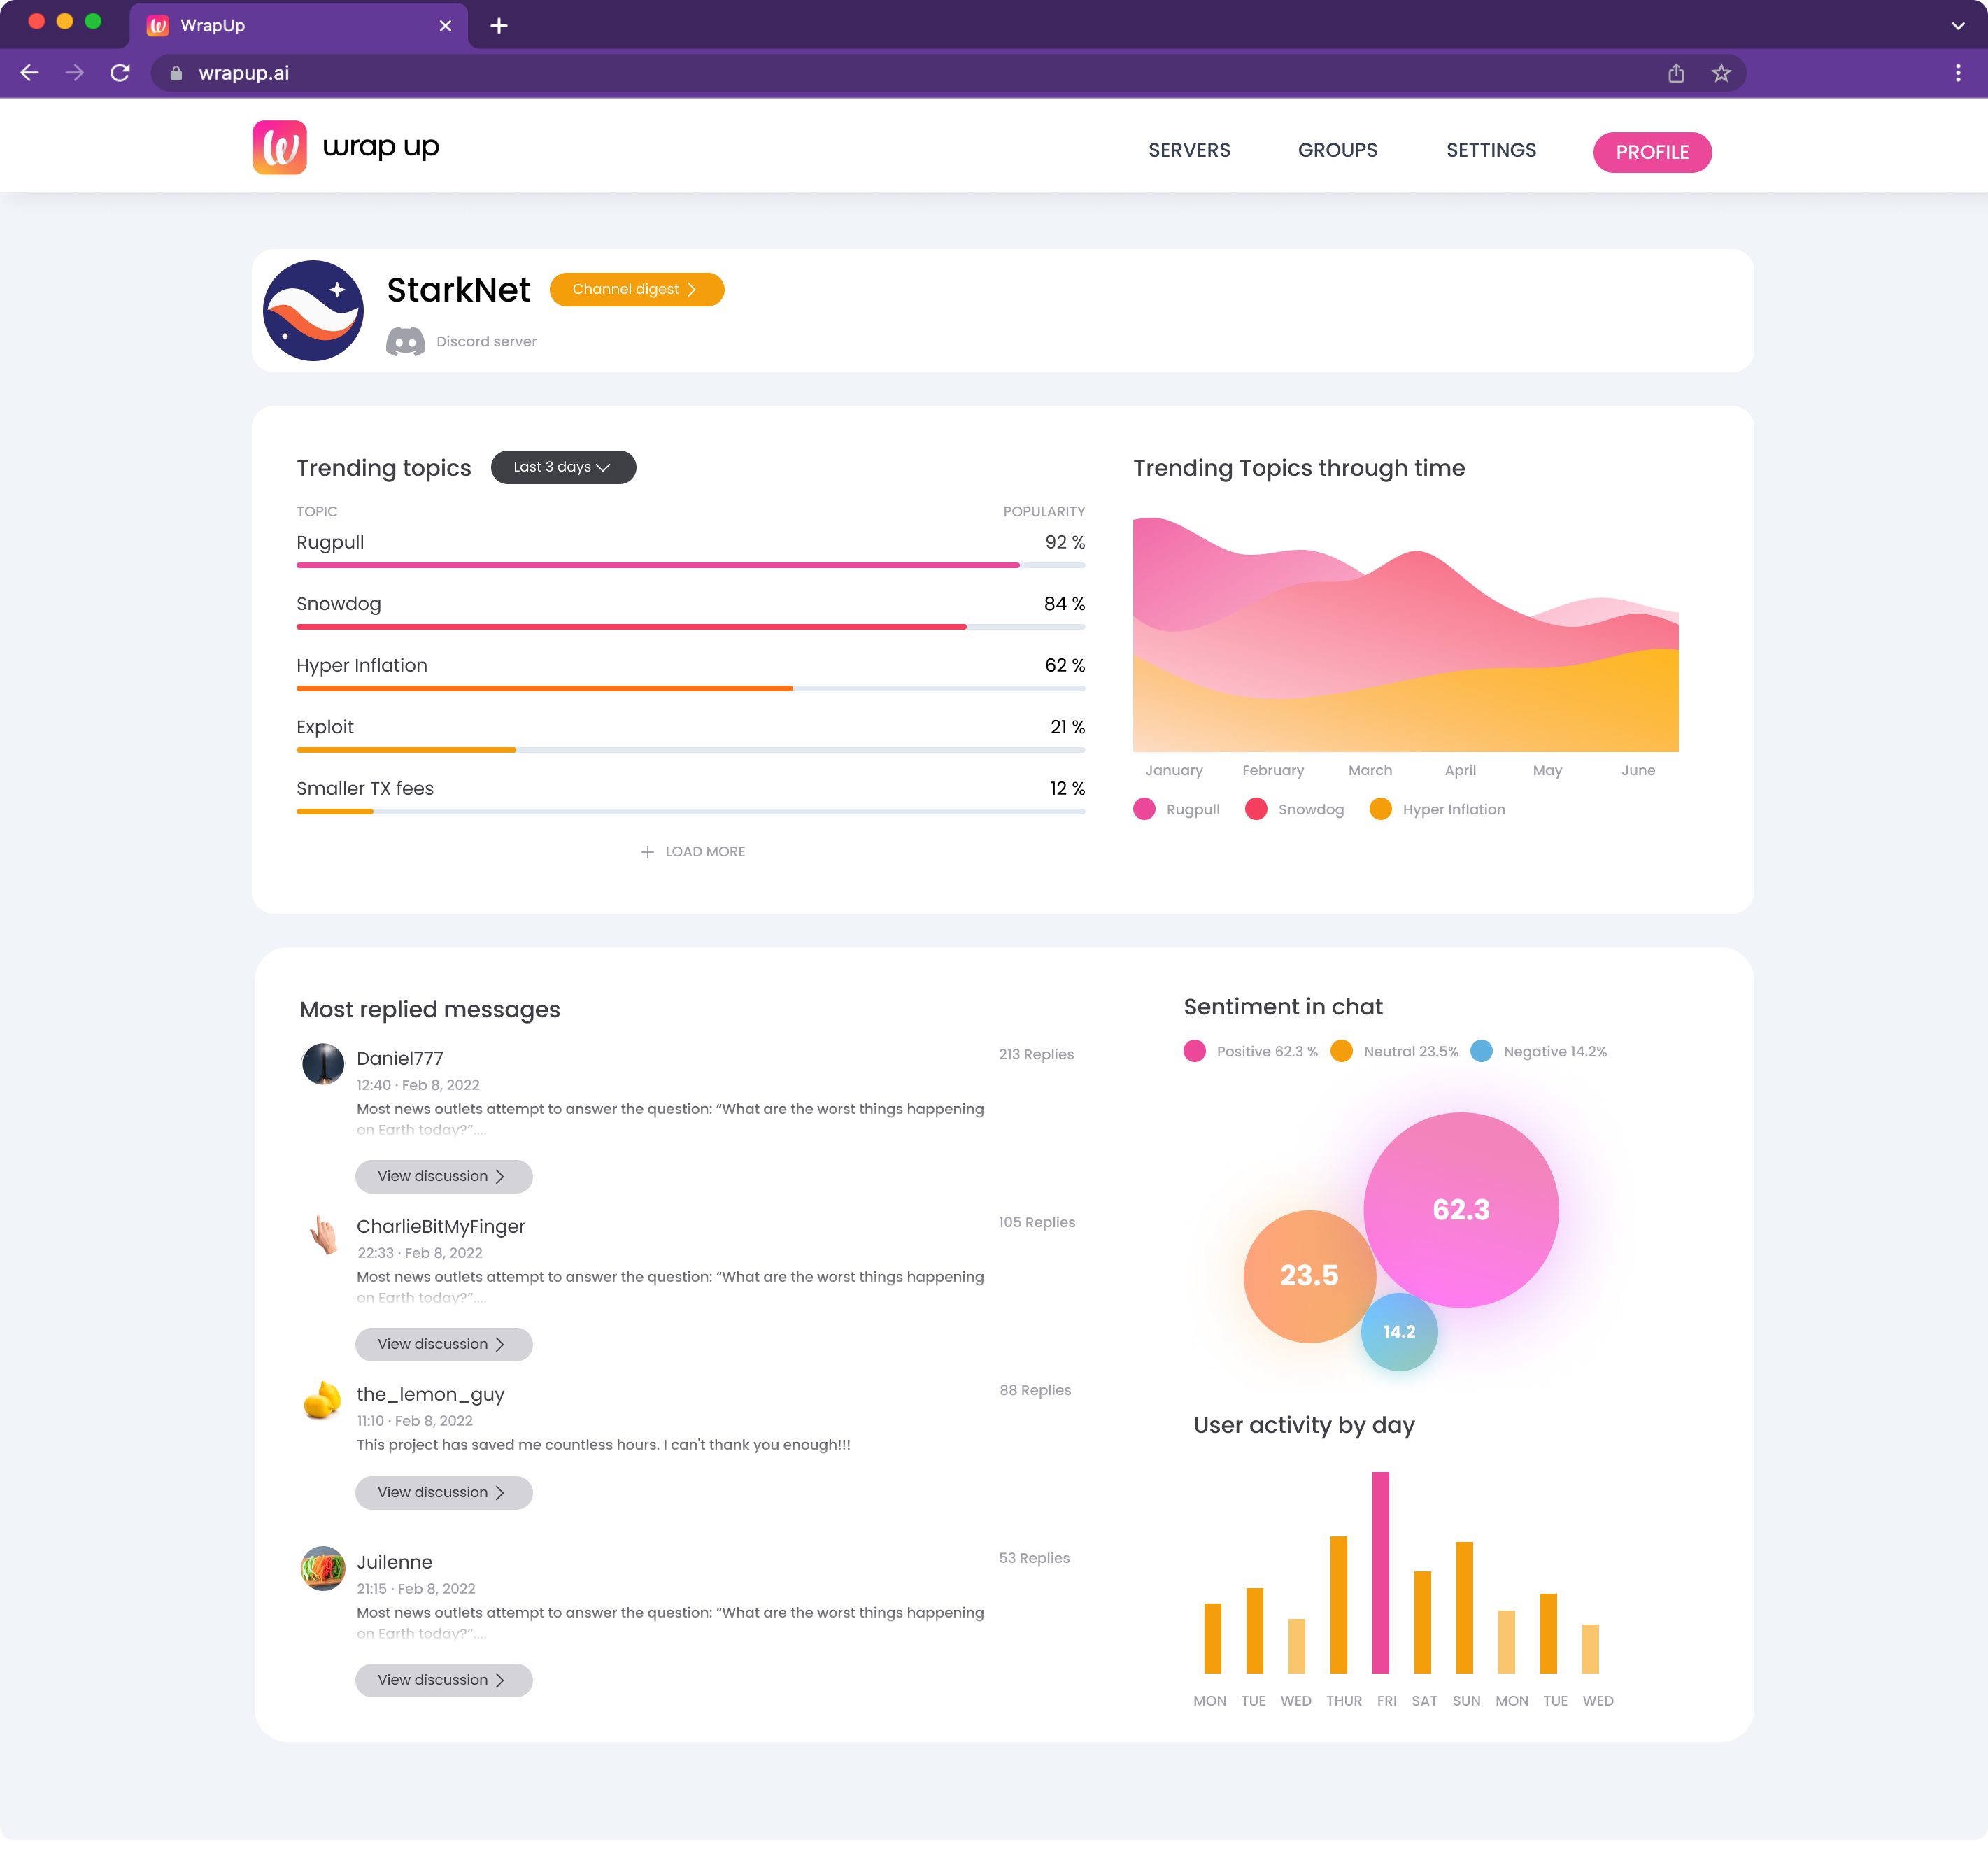This screenshot has width=1988, height=1861.
Task: Click the StarkNet server title
Action: 459,290
